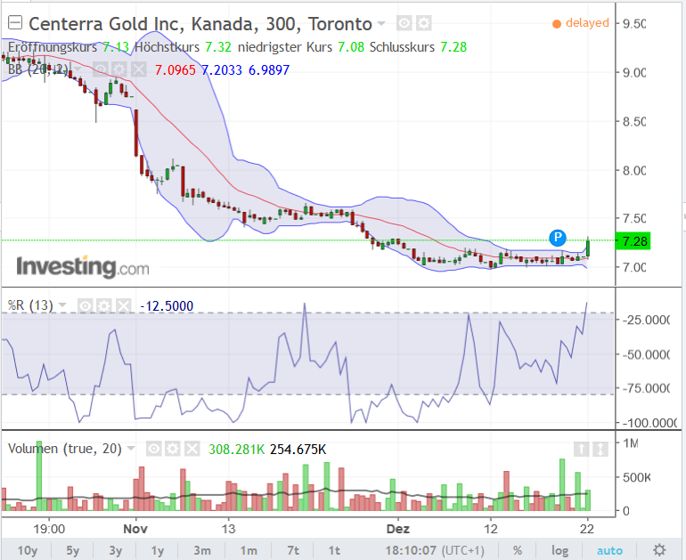Click the blue P marker on chart

(558, 237)
